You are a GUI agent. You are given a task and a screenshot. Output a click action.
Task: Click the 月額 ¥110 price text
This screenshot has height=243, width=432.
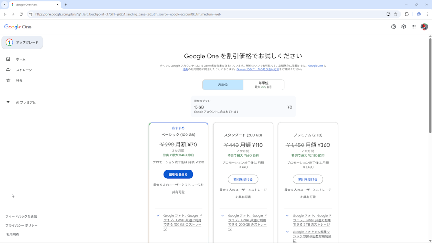click(x=251, y=145)
